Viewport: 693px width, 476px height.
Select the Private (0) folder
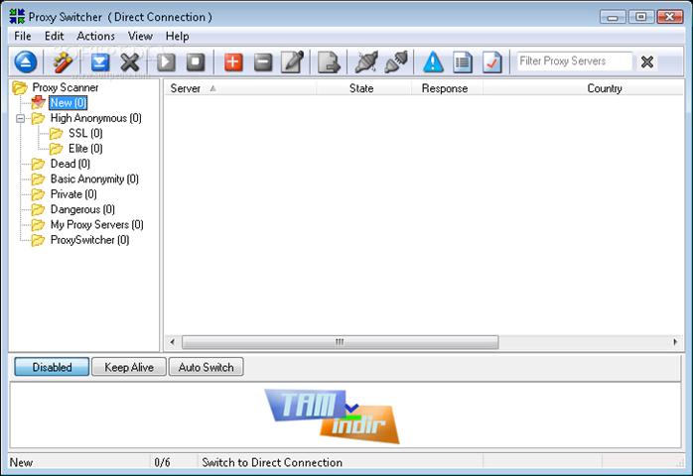[x=73, y=193]
